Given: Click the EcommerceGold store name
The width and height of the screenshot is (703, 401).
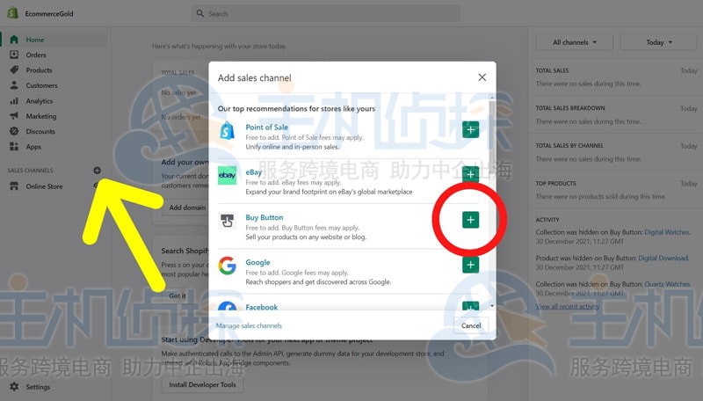Looking at the screenshot, I should [49, 13].
